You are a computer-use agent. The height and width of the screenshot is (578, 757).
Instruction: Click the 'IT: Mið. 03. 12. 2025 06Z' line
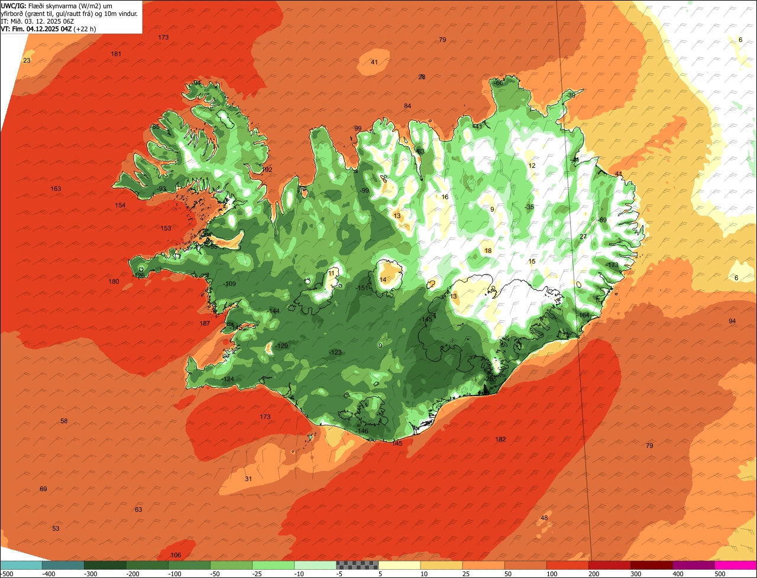37,21
